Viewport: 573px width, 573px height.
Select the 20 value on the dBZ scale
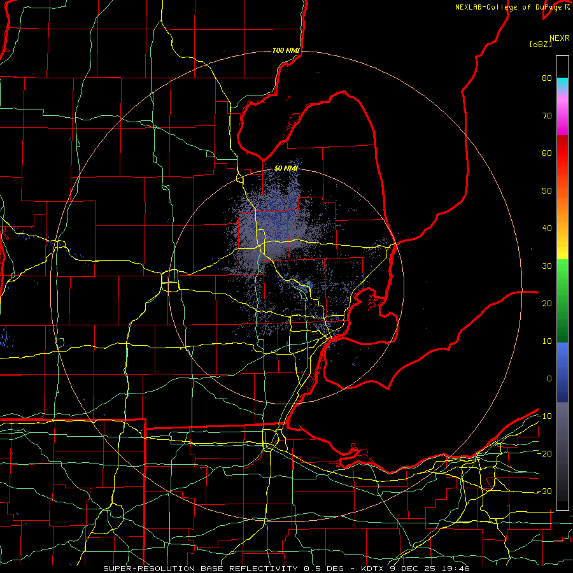coord(547,303)
